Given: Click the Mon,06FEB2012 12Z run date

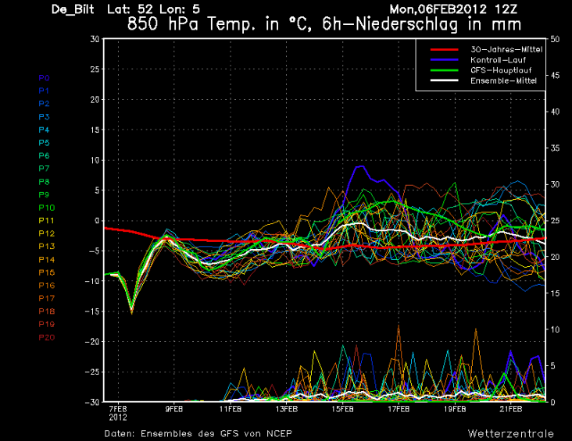Looking at the screenshot, I should [453, 9].
